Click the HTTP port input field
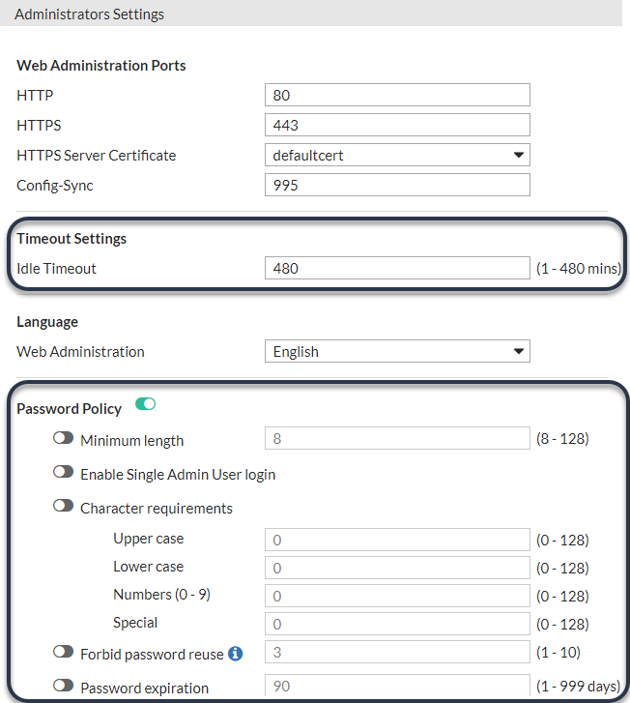The height and width of the screenshot is (703, 630). click(397, 95)
